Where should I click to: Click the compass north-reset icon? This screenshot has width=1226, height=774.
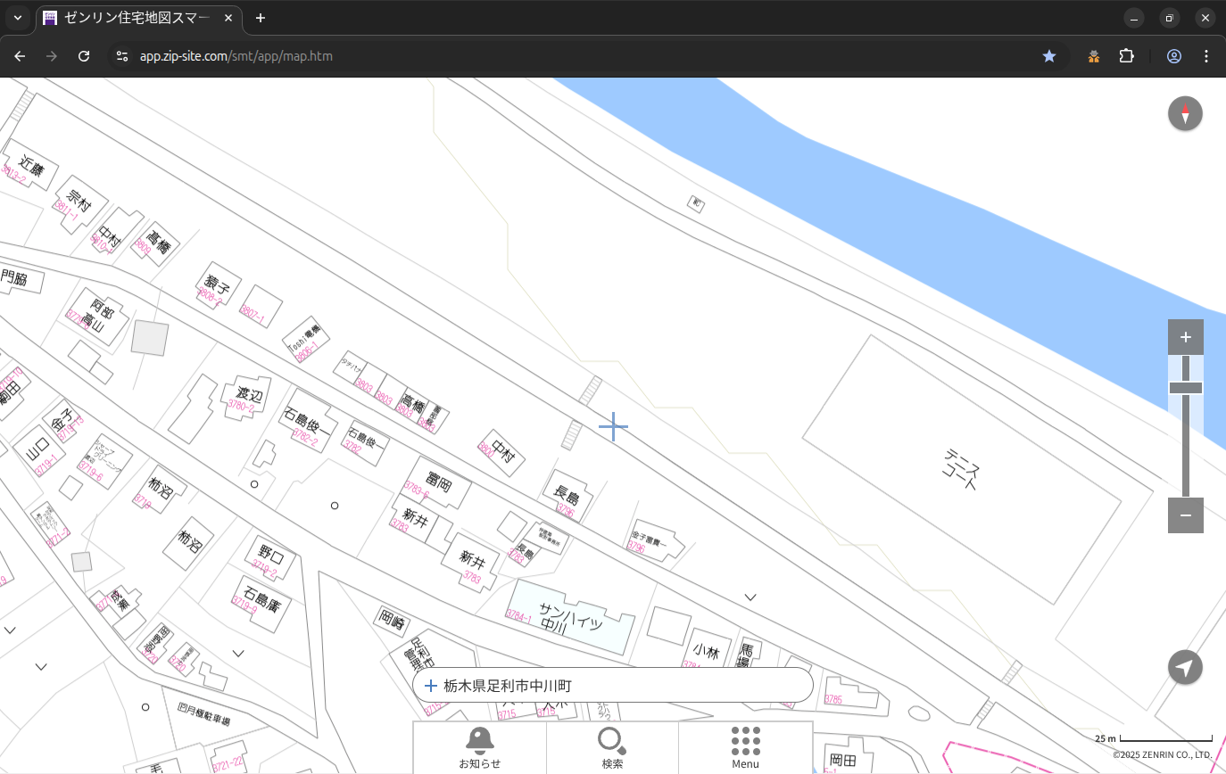point(1185,114)
